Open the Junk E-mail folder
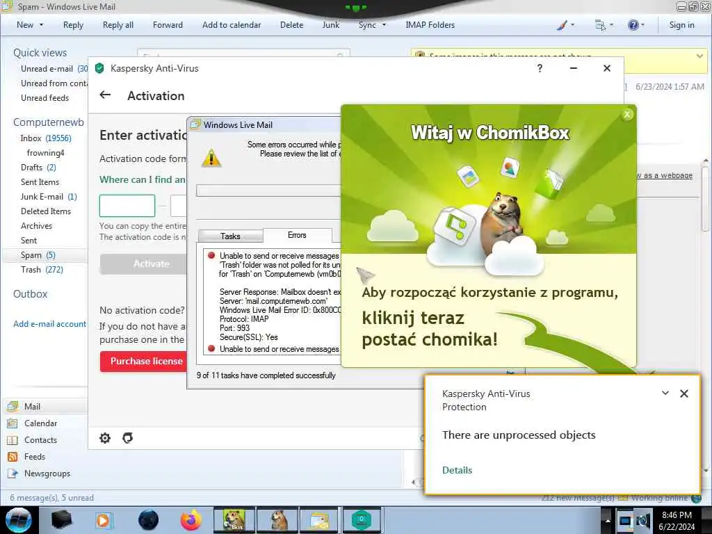This screenshot has height=534, width=712. click(49, 197)
